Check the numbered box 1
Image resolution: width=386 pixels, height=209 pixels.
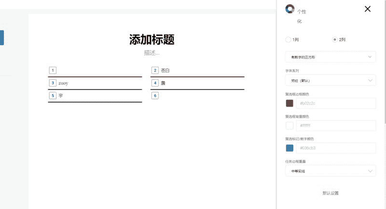point(53,71)
